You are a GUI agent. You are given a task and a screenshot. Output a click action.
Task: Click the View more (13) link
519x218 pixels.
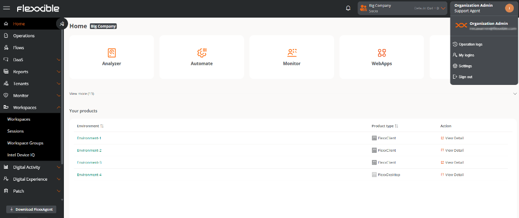pos(82,94)
